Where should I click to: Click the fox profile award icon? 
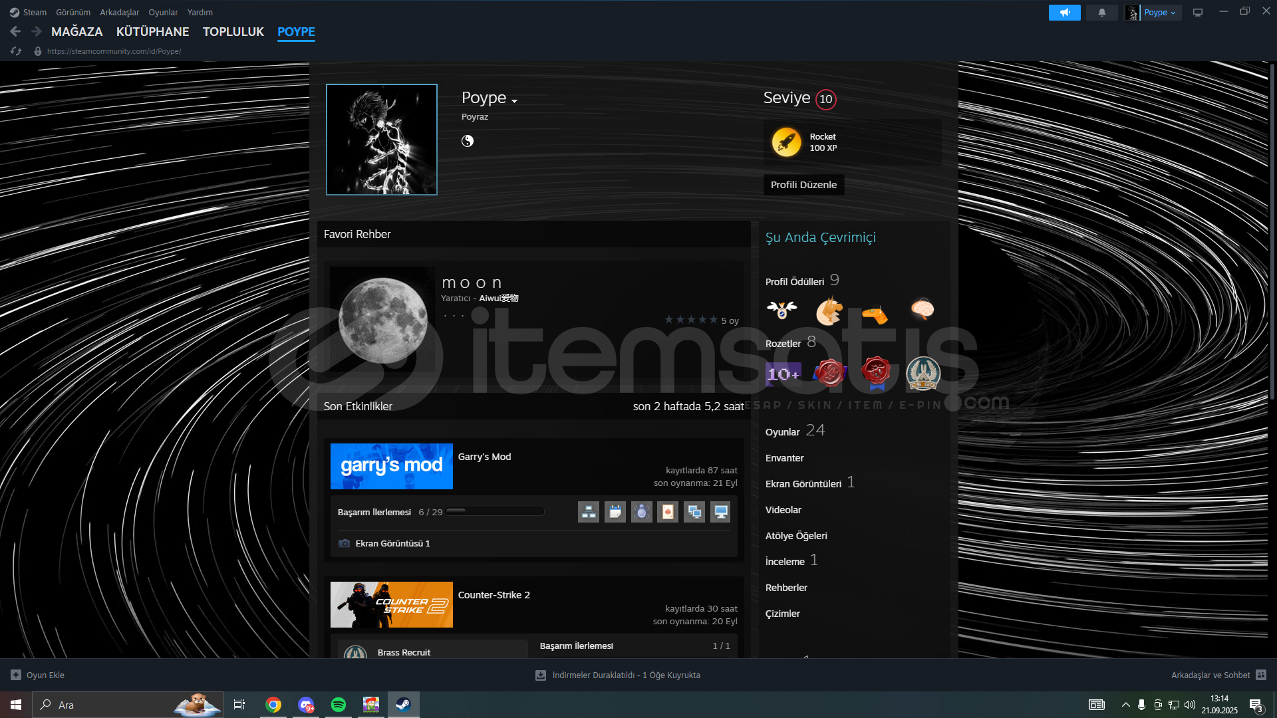tap(829, 310)
